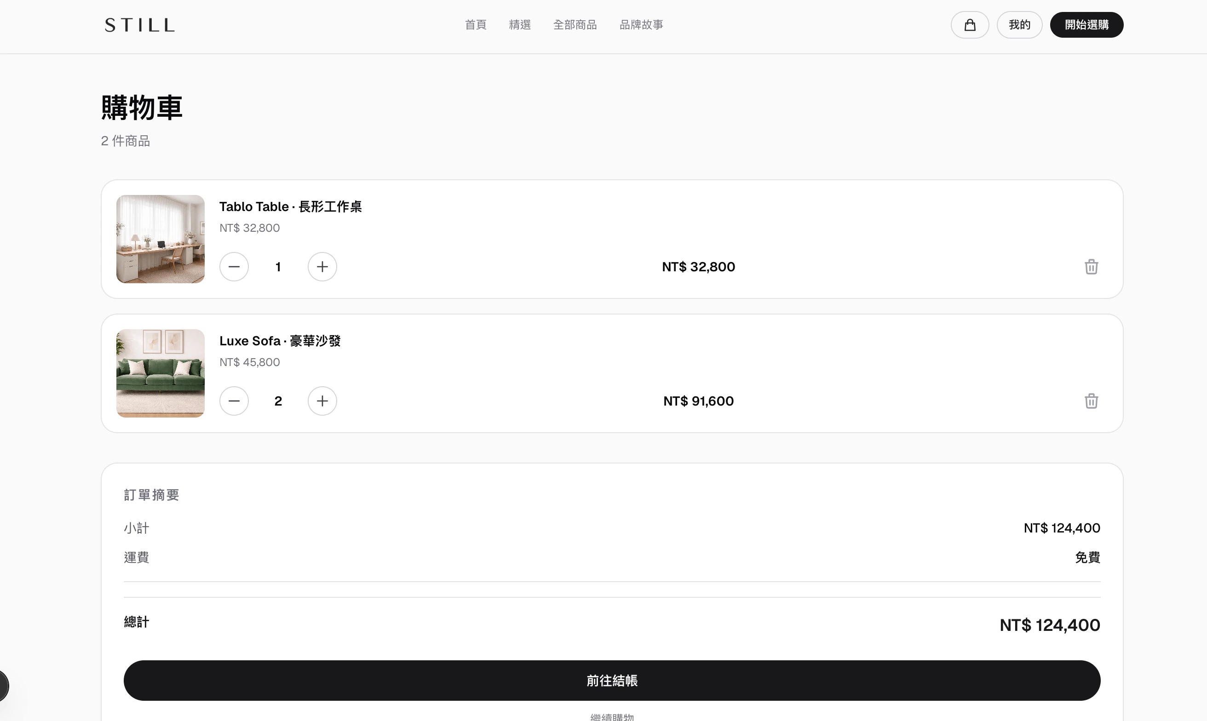Delete Tablo Table with the trash icon
The height and width of the screenshot is (721, 1207).
[1091, 267]
